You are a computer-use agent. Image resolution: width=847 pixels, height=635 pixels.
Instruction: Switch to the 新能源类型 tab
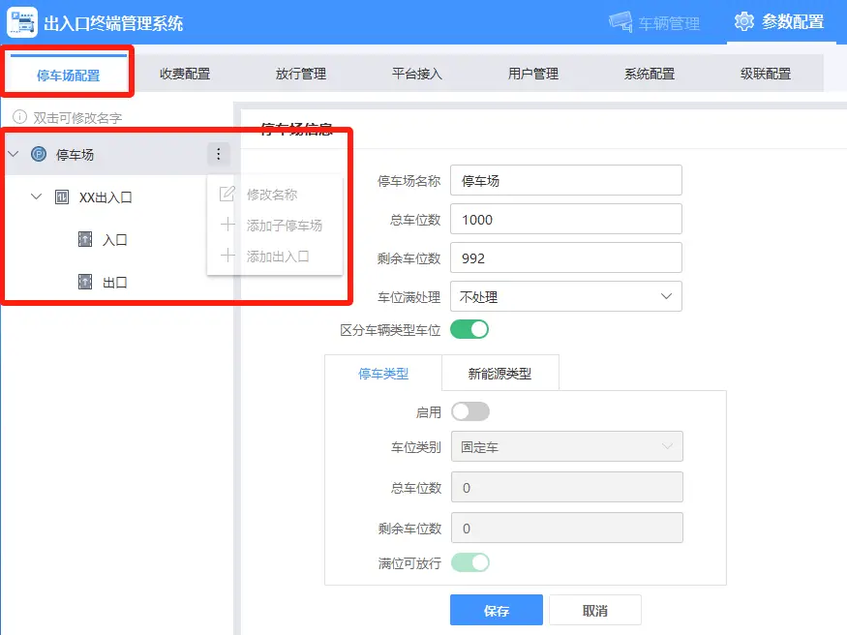499,373
